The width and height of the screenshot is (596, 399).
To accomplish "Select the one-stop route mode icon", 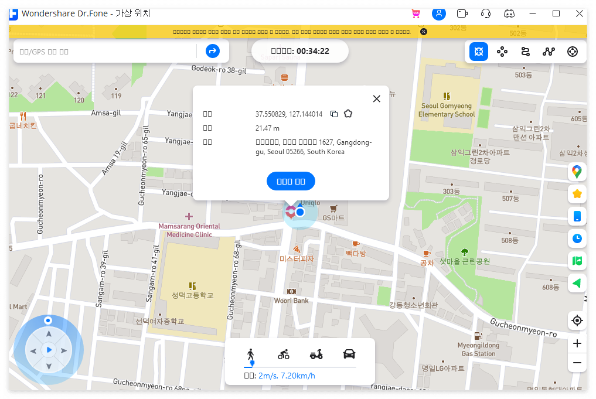I will [525, 52].
